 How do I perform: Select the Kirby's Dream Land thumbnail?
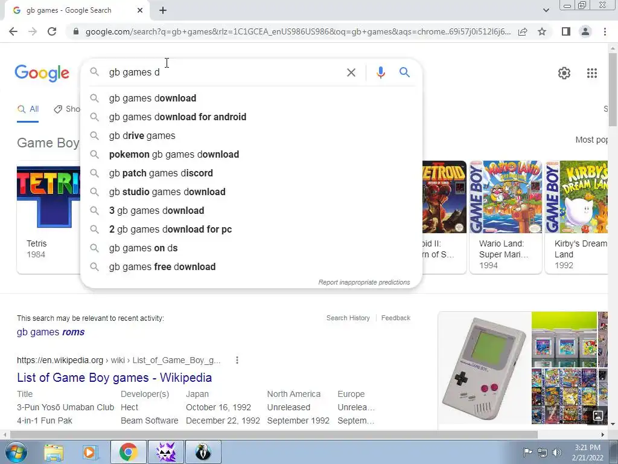tap(578, 197)
